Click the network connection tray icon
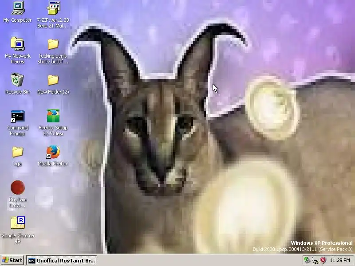 tap(315, 260)
